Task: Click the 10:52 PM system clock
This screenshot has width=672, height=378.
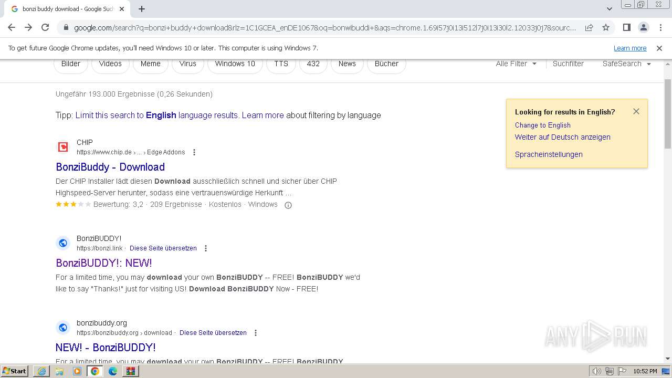Action: pyautogui.click(x=645, y=371)
